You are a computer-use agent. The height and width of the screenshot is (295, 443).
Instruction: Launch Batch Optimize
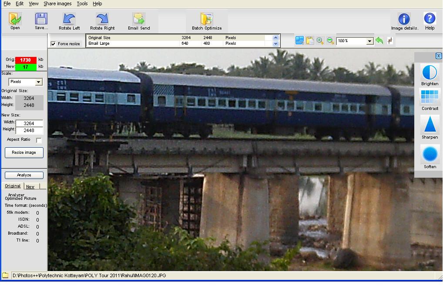coord(207,19)
